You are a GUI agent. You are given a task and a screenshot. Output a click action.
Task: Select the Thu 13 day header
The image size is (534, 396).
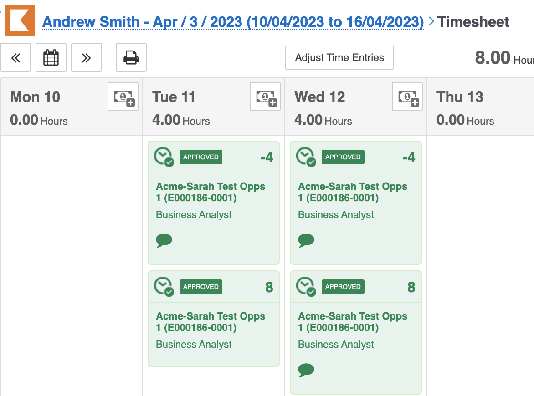(x=460, y=97)
